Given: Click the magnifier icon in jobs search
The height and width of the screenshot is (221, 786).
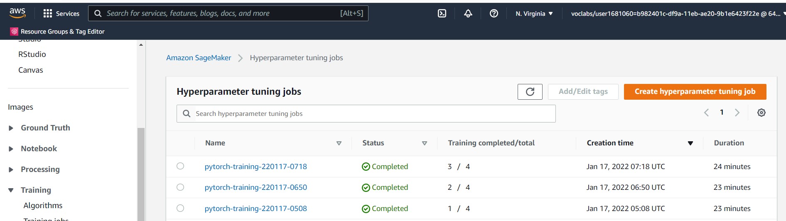Looking at the screenshot, I should click(187, 114).
